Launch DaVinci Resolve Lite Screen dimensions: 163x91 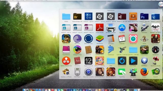click(x=66, y=61)
